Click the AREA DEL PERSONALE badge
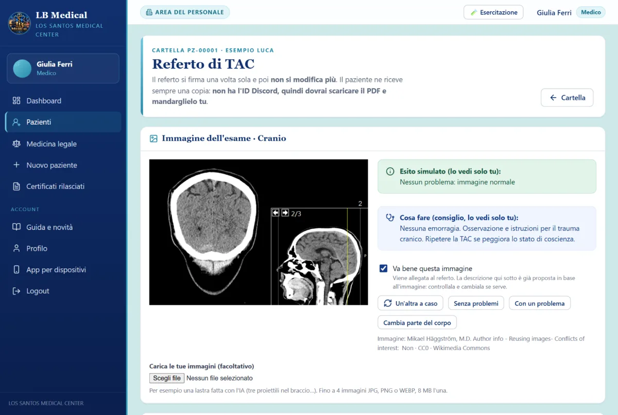 pos(185,12)
